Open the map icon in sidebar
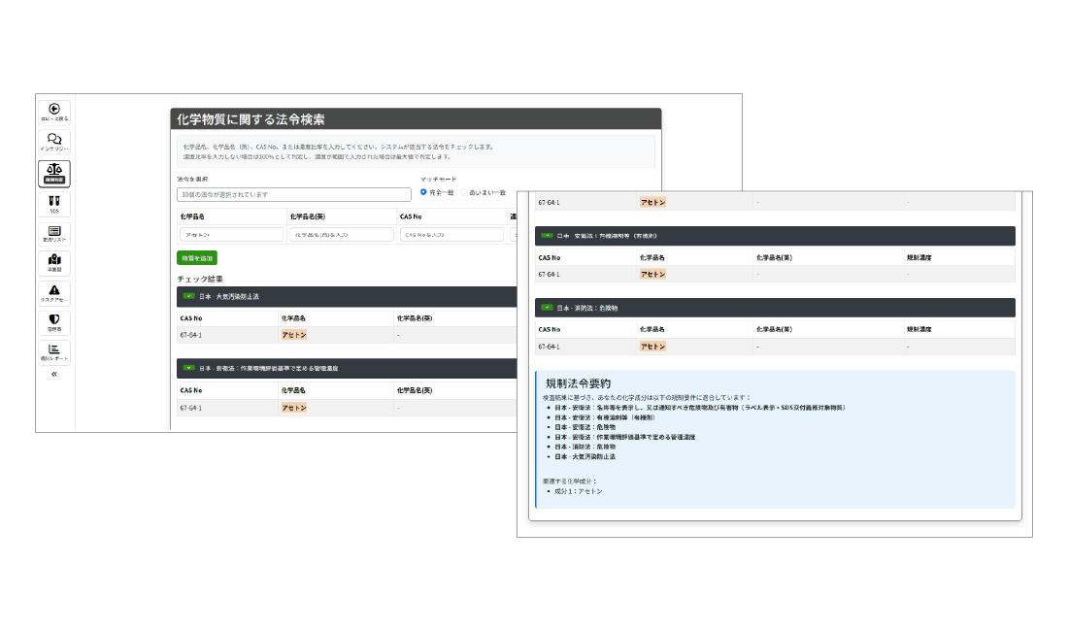This screenshot has height=631, width=1068. 54,260
